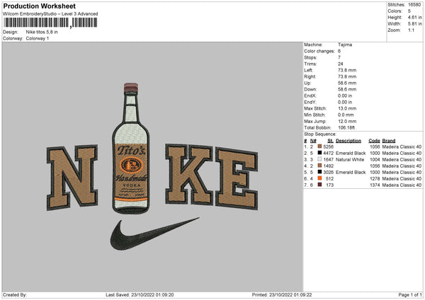425x300 pixels.
Task: Click the 'Natural White' description text
Action: tap(350, 160)
